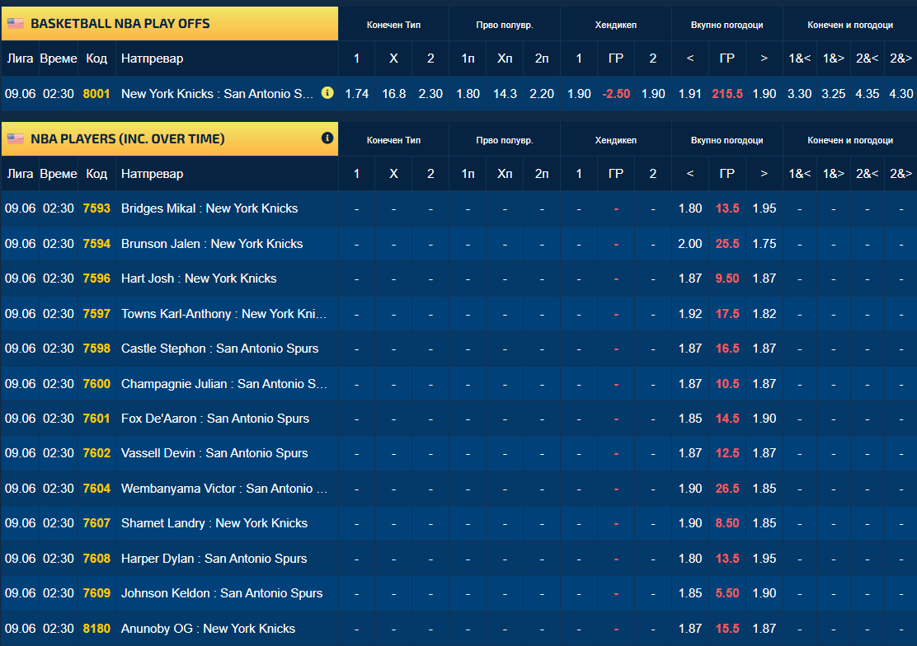Select first half draw odds 14.3

coord(505,94)
